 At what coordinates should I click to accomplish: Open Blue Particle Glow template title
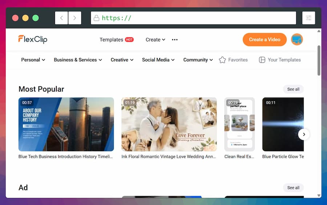[x=283, y=156]
